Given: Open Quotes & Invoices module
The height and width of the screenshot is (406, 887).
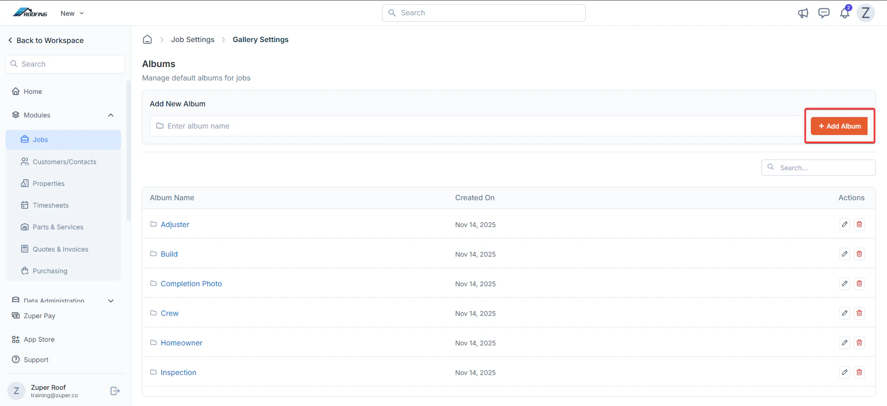Looking at the screenshot, I should (63, 249).
